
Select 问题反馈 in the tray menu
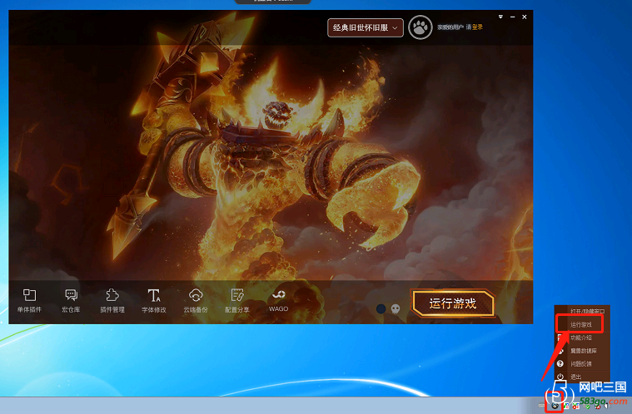580,364
